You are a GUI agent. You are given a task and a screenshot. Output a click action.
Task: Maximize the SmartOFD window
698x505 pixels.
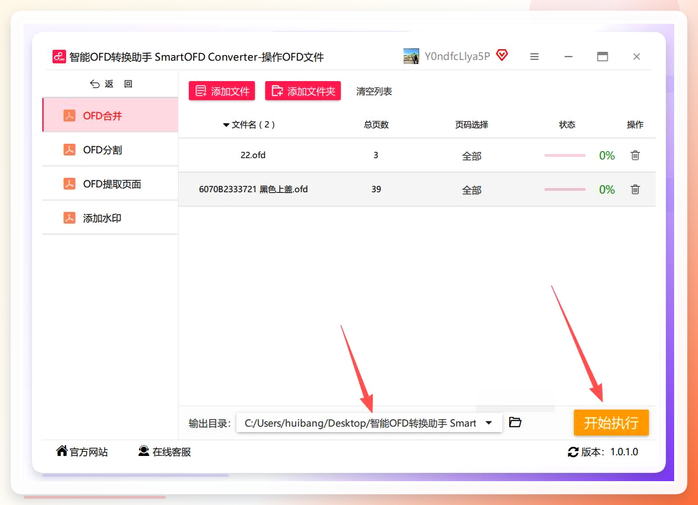[603, 57]
